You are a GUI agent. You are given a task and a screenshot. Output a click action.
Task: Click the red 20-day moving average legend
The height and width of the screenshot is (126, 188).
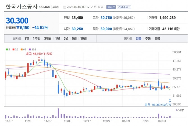(x=15, y=49)
